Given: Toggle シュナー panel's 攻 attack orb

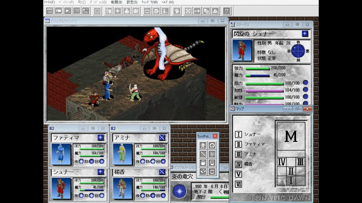Looking at the screenshot, I should tap(81, 196).
